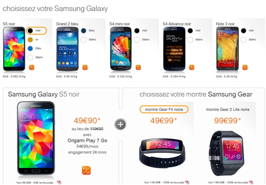Viewport: 266px width, 185px height.
Task: Click the Galaxy Note 3 phone thumbnail
Action: point(228,48)
